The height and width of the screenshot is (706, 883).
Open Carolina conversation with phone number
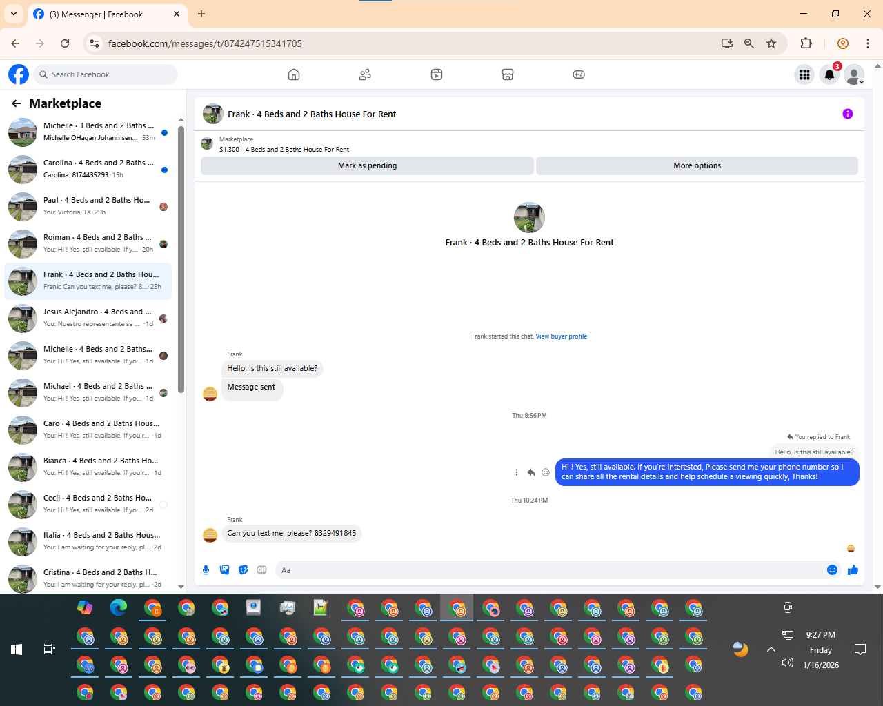[x=88, y=169]
